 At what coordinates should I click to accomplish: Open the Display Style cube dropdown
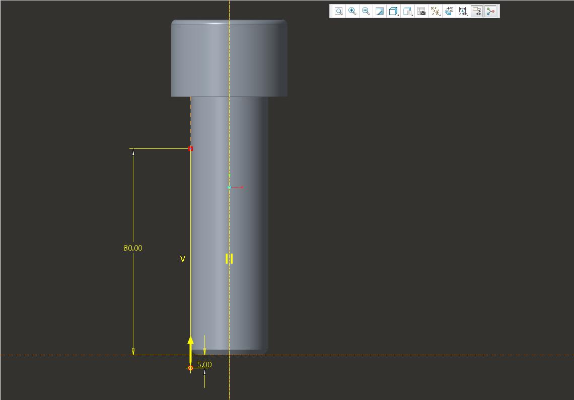click(x=394, y=12)
